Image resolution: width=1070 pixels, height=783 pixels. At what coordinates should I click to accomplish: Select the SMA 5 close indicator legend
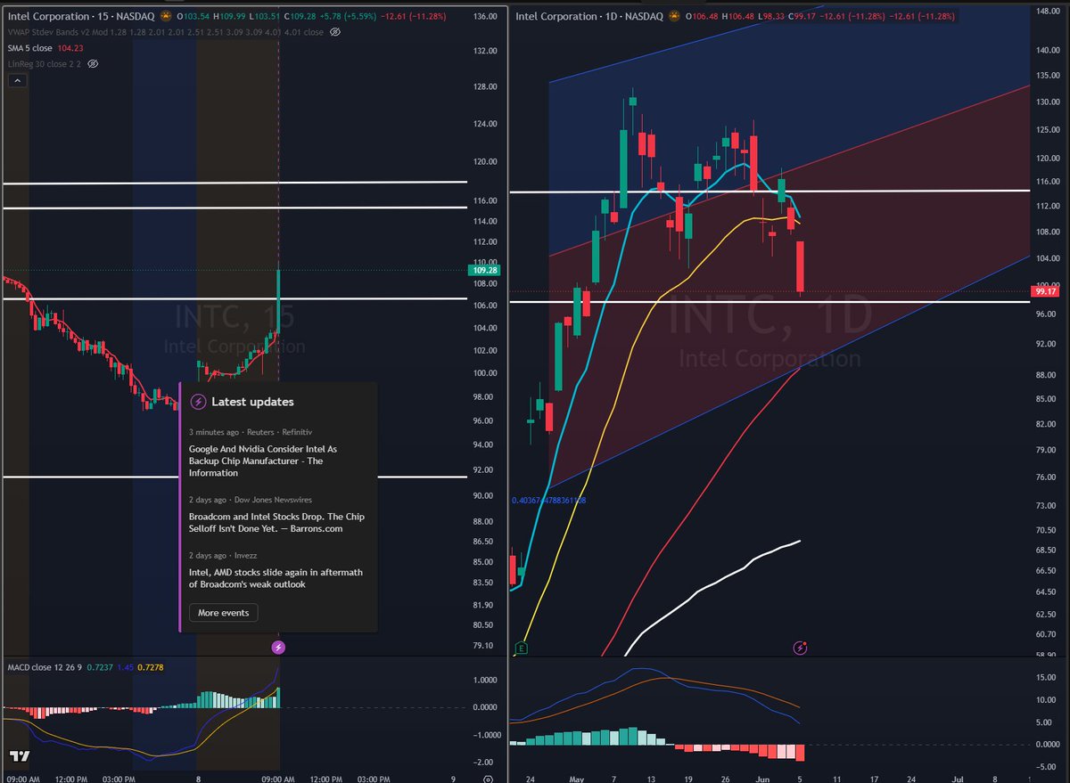pyautogui.click(x=29, y=47)
